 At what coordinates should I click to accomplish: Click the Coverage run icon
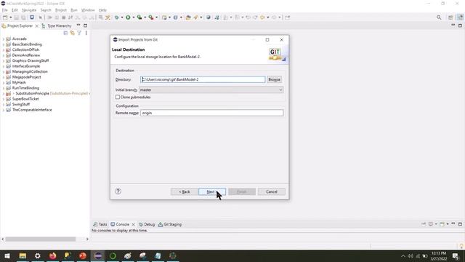pos(139,17)
